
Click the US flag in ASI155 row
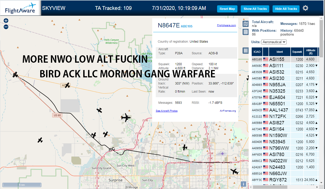(x=266, y=59)
